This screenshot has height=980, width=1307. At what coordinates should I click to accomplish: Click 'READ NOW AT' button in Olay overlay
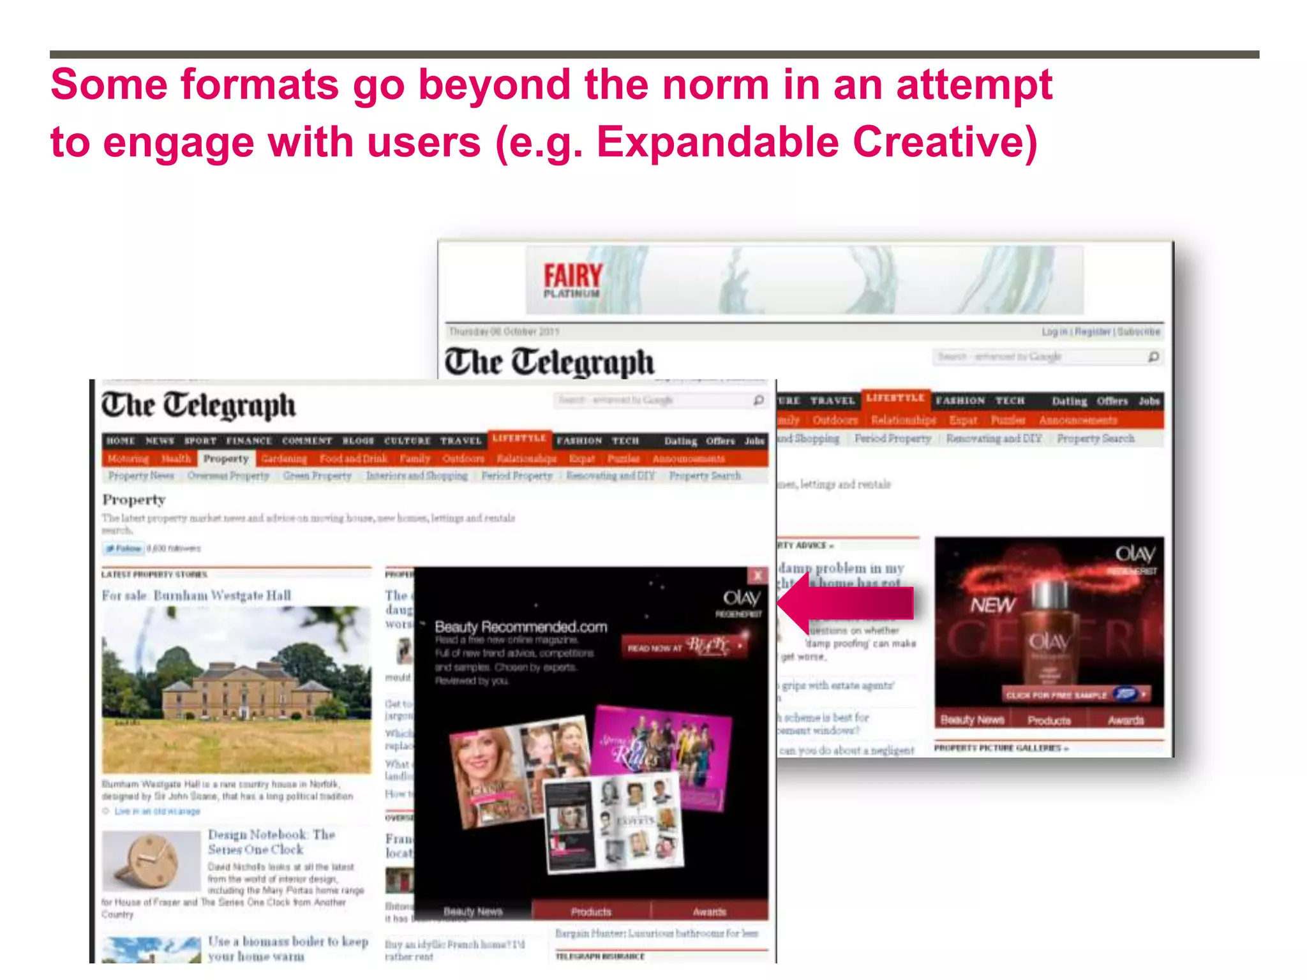click(x=684, y=647)
